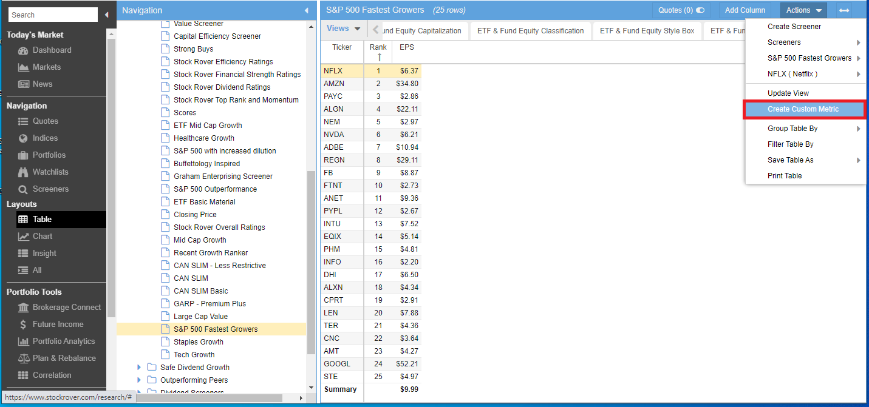Open the Views dropdown
This screenshot has width=869, height=407.
point(343,29)
